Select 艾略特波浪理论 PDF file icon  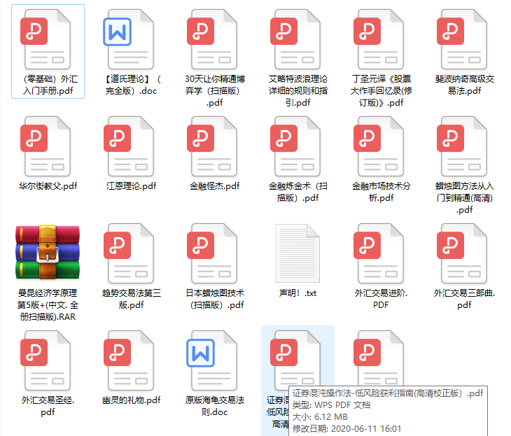pyautogui.click(x=295, y=39)
